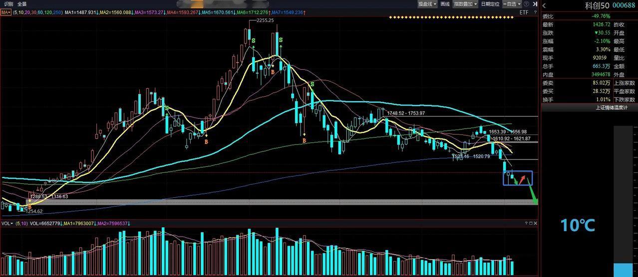
Task: Expand the 指数叠加 dropdown
Action: 465,4
